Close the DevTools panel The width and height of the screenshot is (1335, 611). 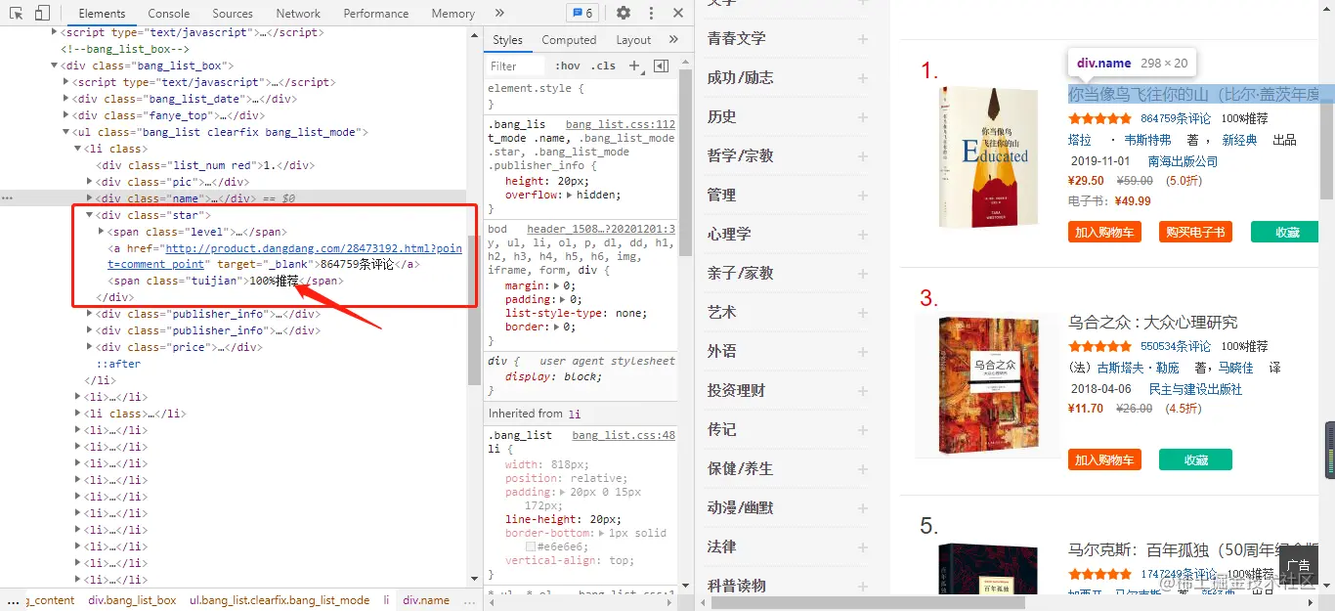tap(678, 14)
